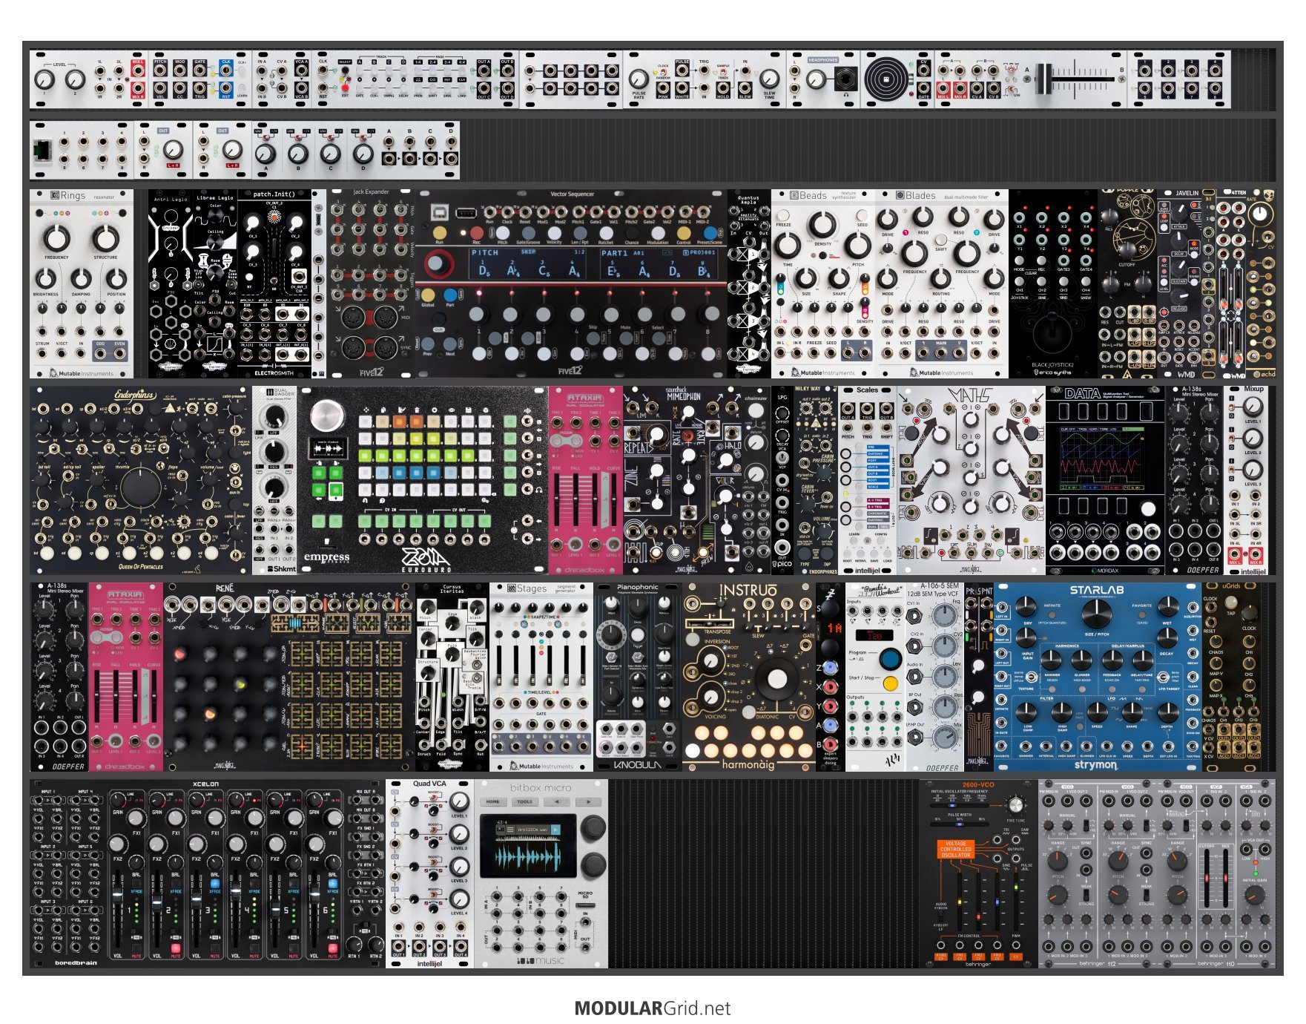Image resolution: width=1306 pixels, height=1024 pixels.
Task: Click the Slew Time knob on 1U row
Action: (770, 79)
